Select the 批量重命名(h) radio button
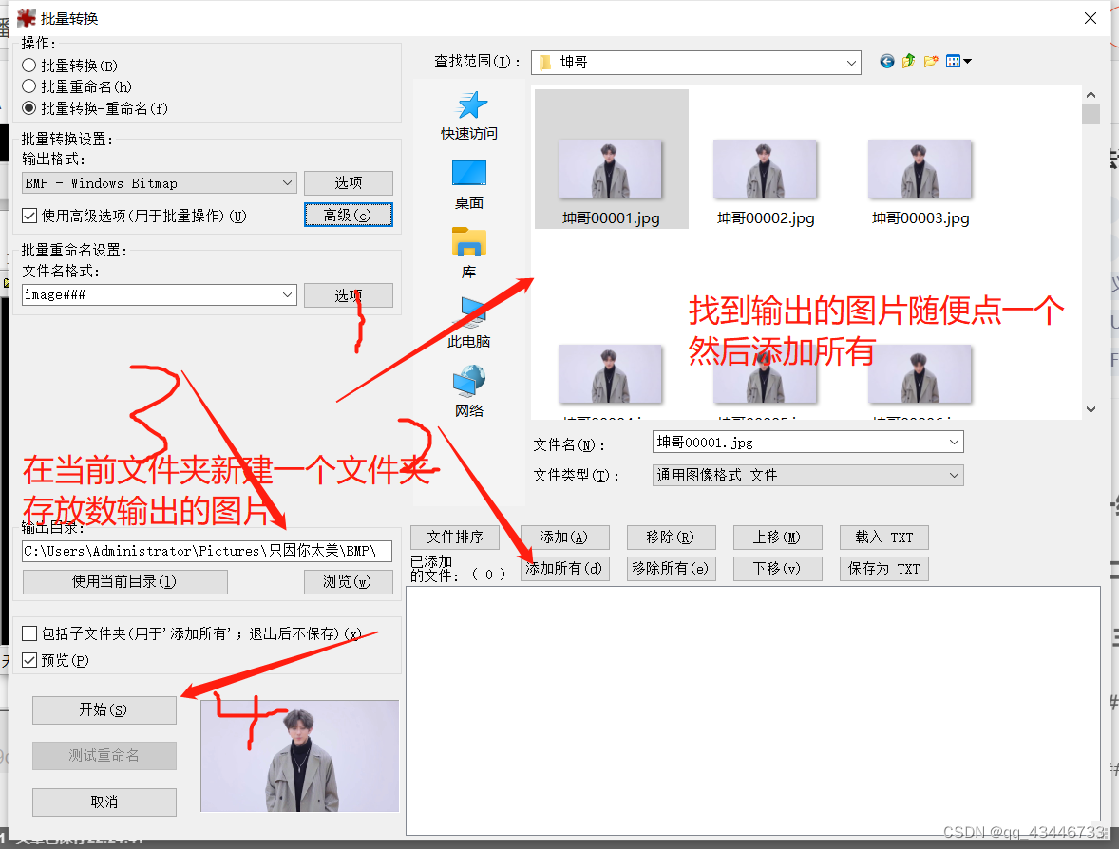The height and width of the screenshot is (849, 1119). click(29, 86)
